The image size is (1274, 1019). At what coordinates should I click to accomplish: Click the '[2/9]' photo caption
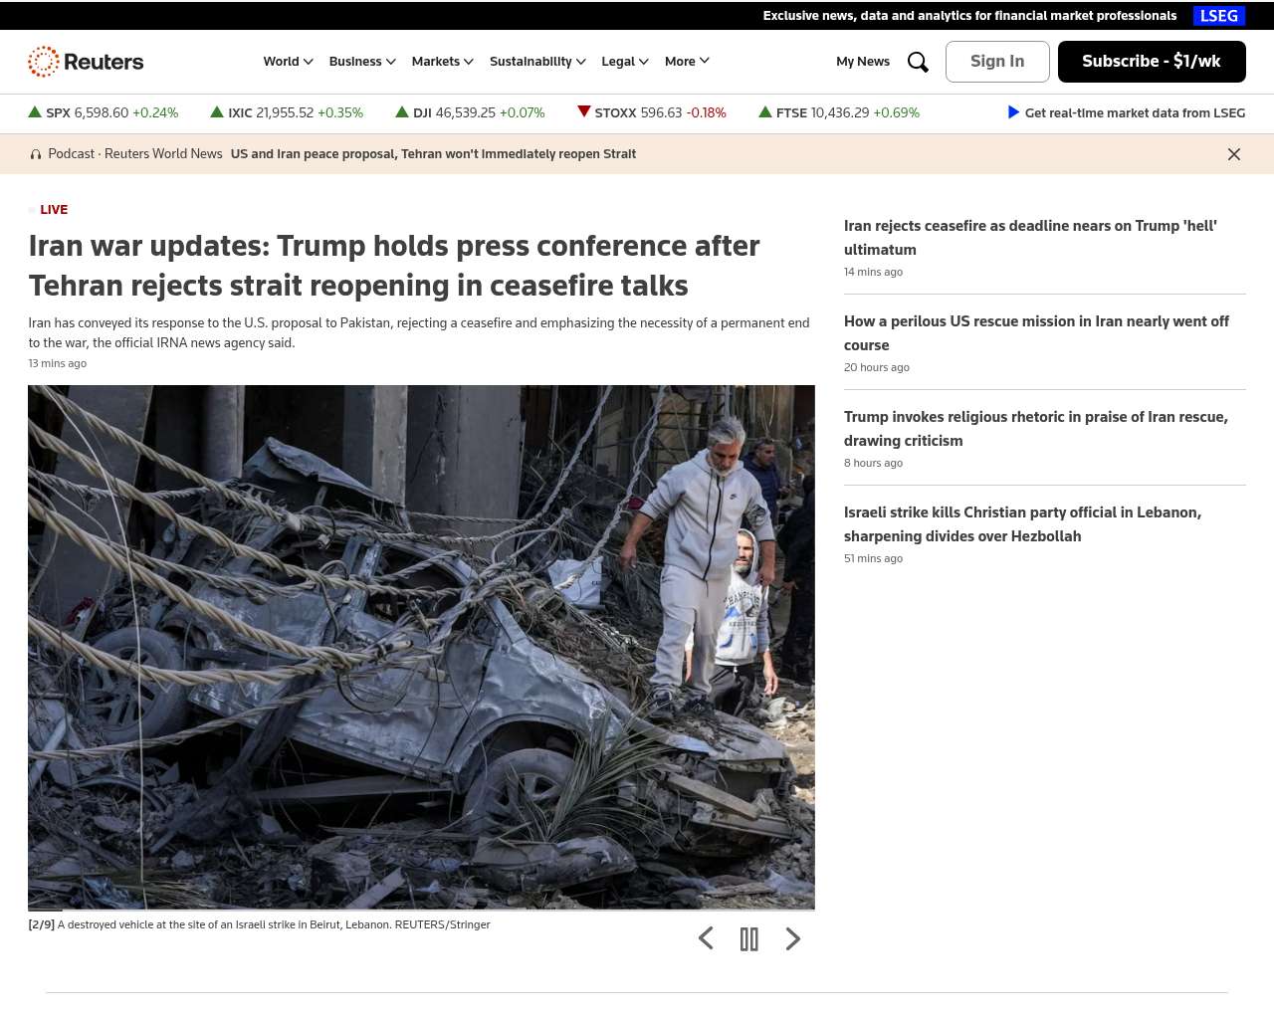click(x=259, y=925)
